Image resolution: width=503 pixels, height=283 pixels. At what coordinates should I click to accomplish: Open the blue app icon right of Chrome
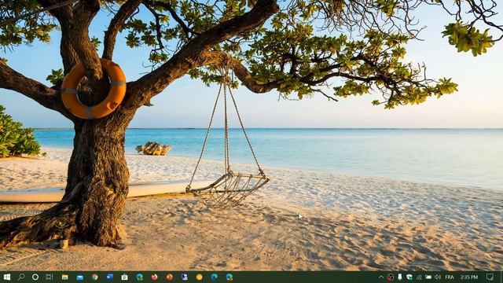(x=110, y=277)
